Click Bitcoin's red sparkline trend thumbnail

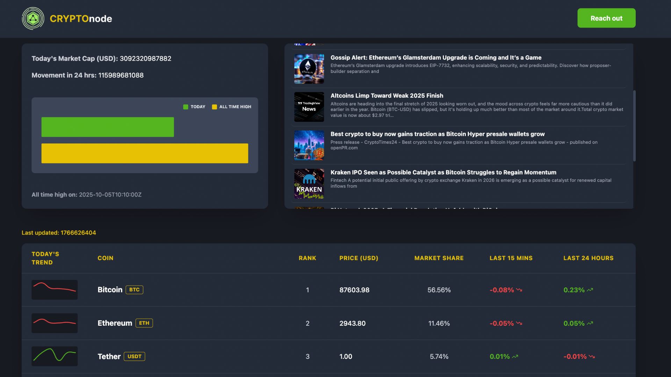[x=55, y=289]
